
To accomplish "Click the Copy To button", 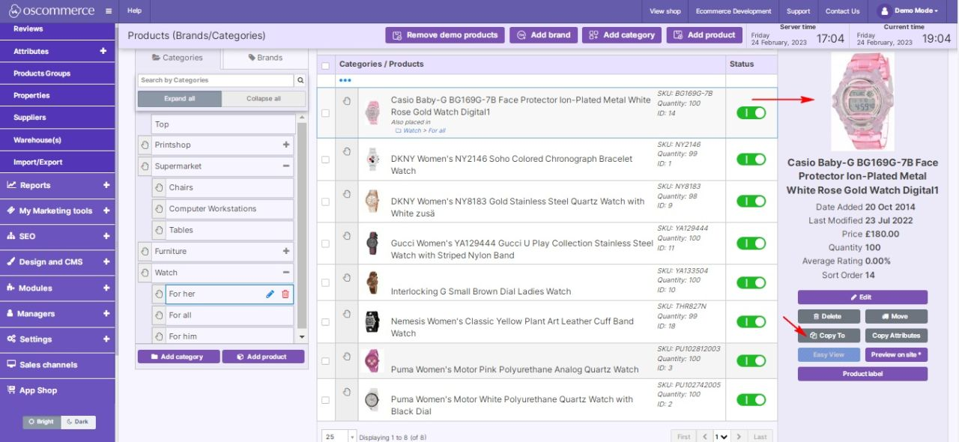I will (x=829, y=336).
